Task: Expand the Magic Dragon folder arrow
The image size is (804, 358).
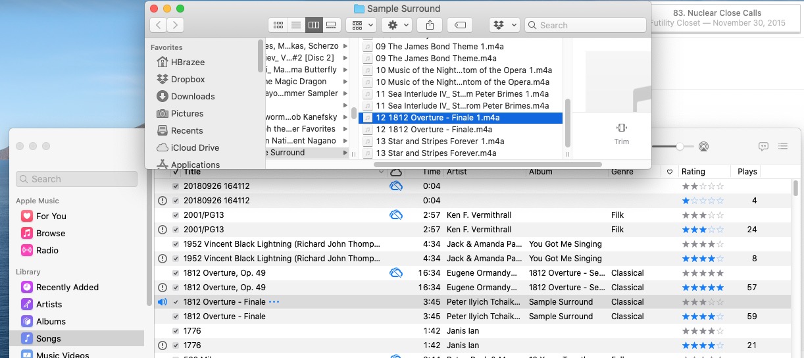Action: [x=346, y=82]
